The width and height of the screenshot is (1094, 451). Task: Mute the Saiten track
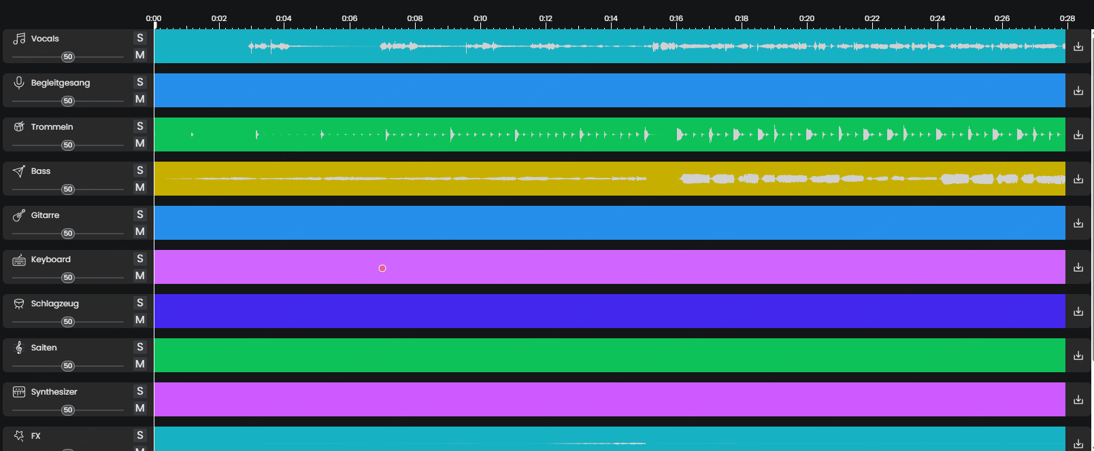(140, 364)
